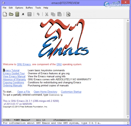This screenshot has width=131, height=126.
Task: Cut text with the scissors icon
Action: [x=47, y=14]
